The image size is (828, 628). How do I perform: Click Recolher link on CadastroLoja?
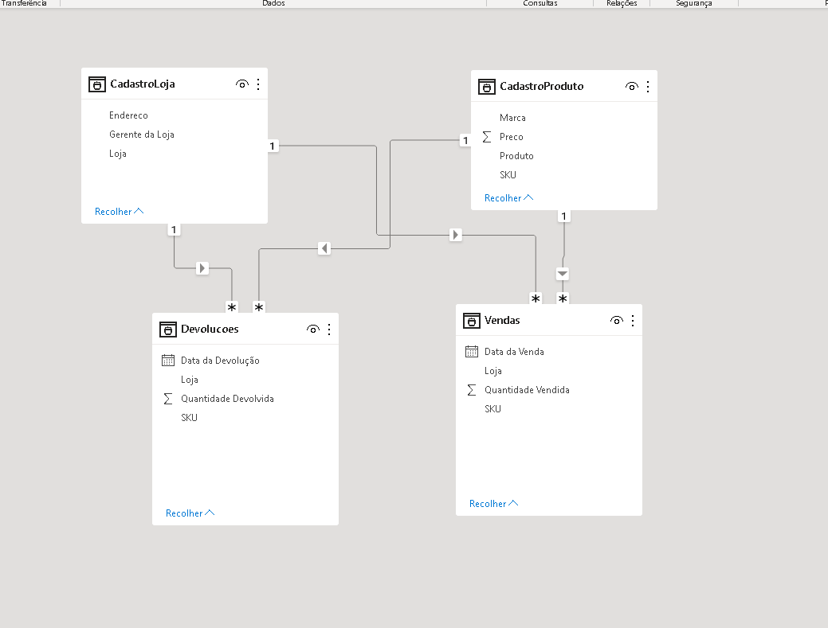tap(118, 211)
